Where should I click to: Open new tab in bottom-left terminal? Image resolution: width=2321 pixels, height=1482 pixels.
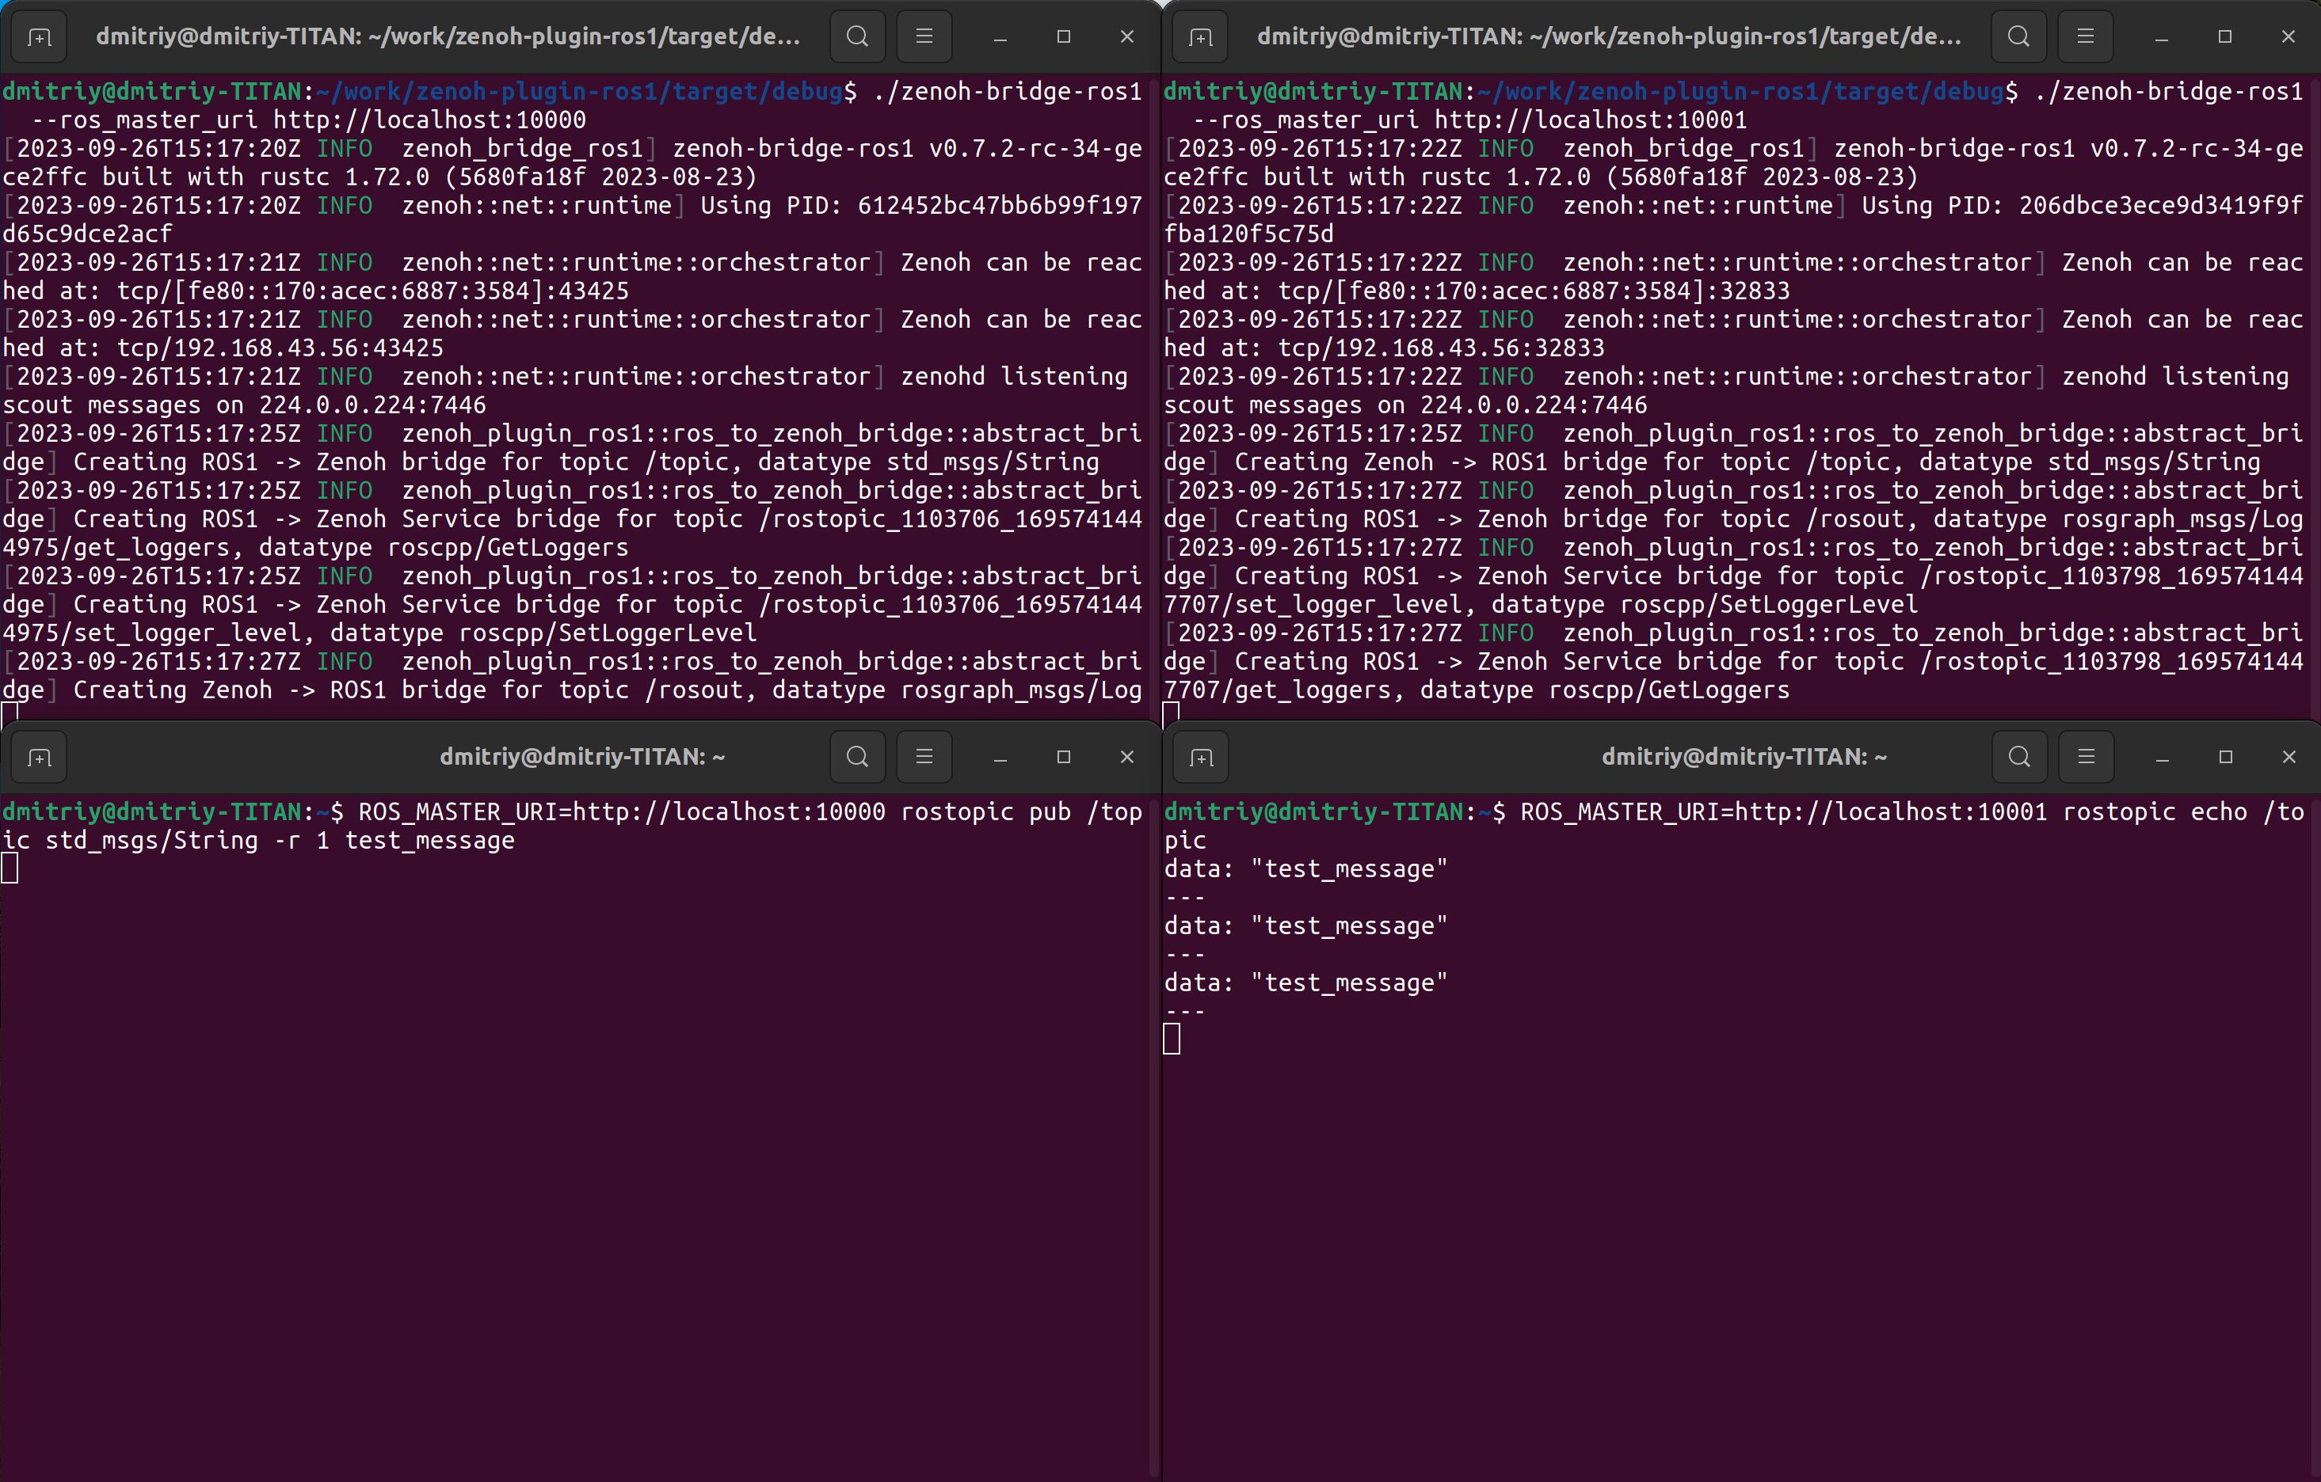pyautogui.click(x=39, y=758)
